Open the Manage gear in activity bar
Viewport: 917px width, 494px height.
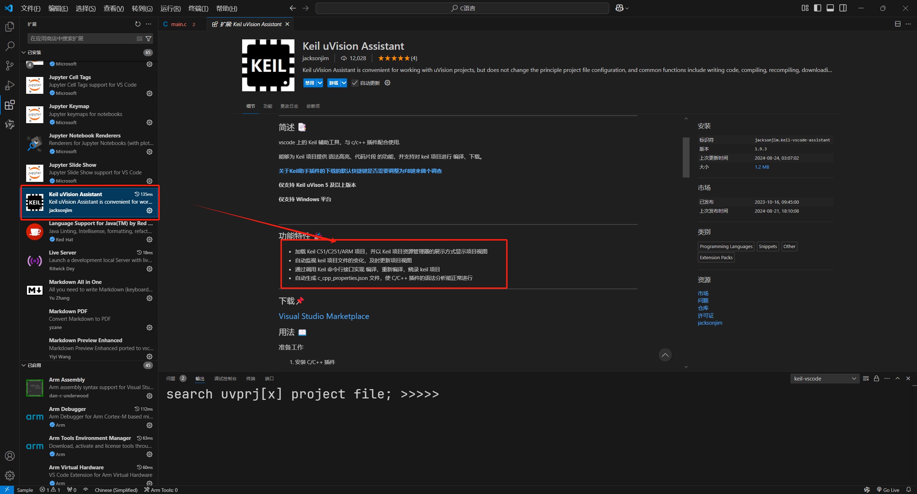[10, 475]
